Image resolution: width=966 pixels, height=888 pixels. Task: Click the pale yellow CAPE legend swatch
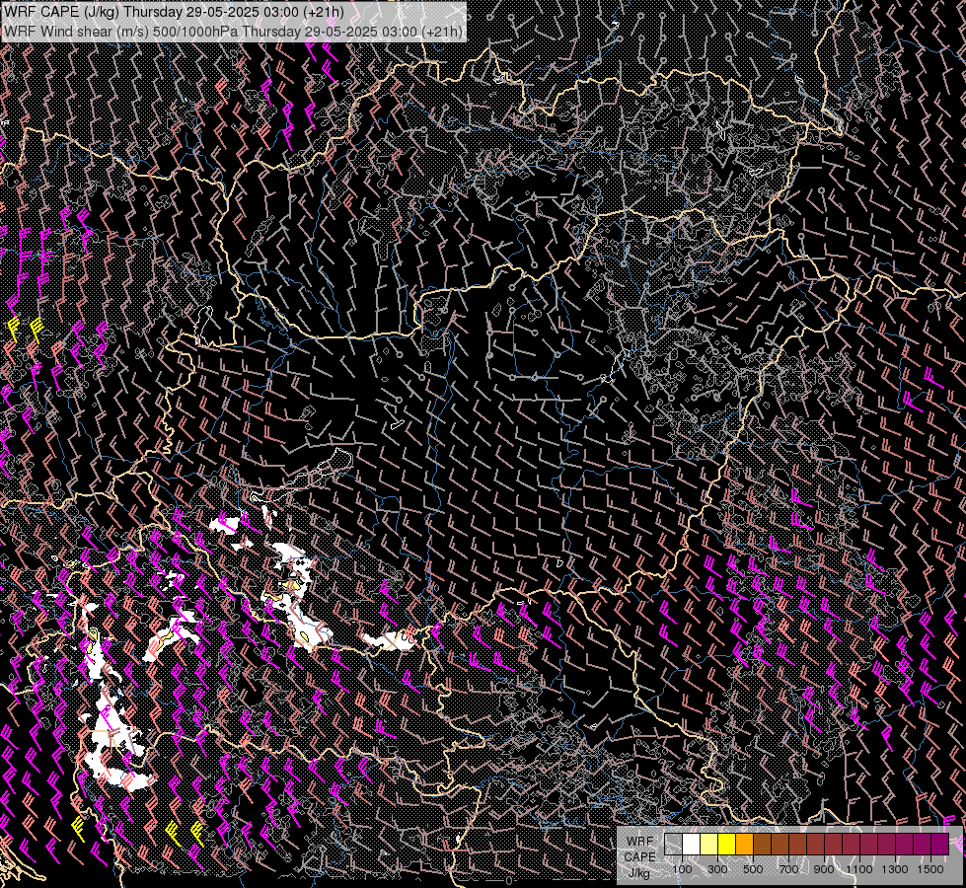709,845
